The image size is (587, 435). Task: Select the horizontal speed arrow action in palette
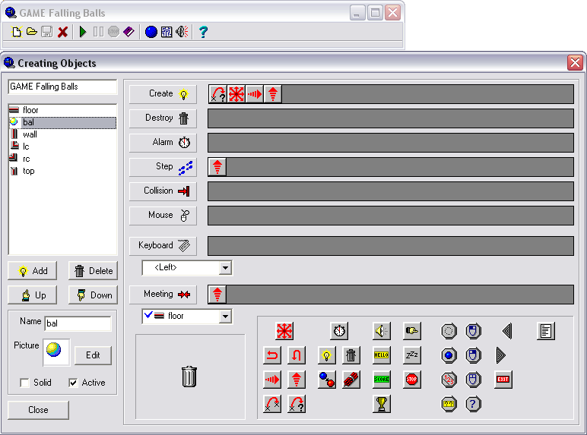272,380
